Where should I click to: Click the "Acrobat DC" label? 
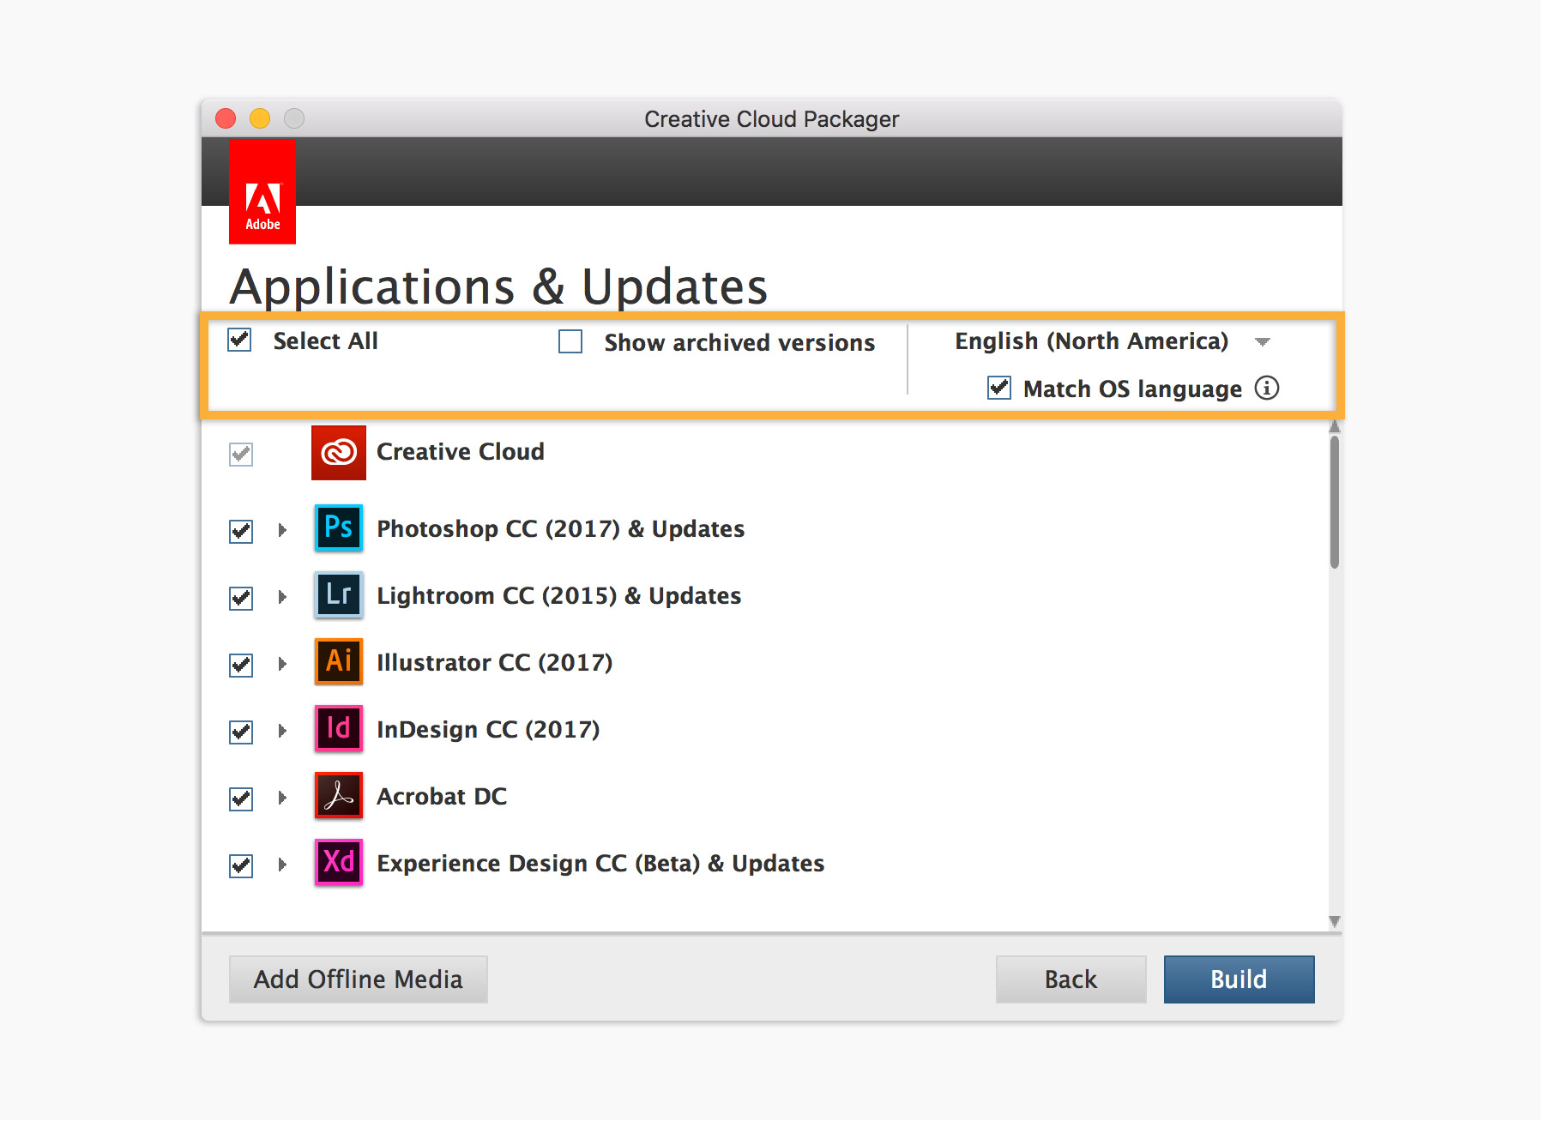[442, 796]
